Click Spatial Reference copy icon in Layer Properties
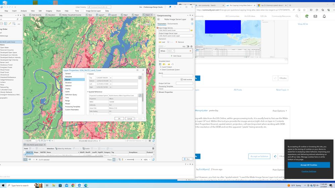The width and height of the screenshot is (335, 188). tap(140, 95)
